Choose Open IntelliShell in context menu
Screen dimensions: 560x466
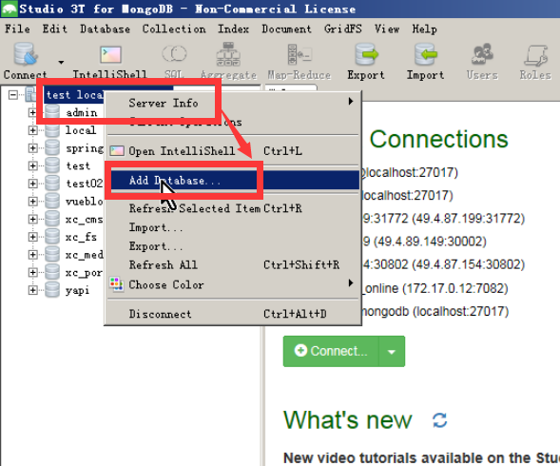tap(233, 151)
